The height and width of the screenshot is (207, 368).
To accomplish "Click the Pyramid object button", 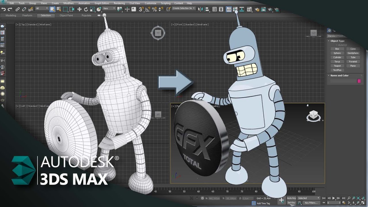I will point(353,62).
